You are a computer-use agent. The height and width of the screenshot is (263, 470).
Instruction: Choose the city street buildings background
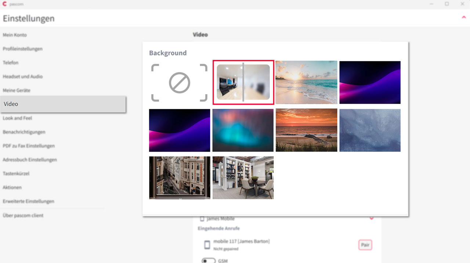180,178
